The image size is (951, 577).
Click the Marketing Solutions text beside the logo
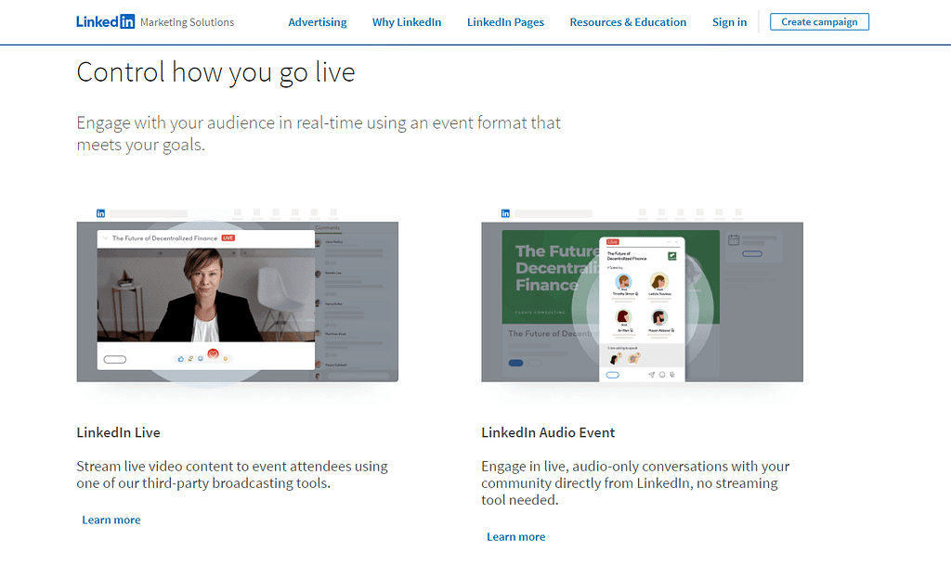(x=187, y=22)
